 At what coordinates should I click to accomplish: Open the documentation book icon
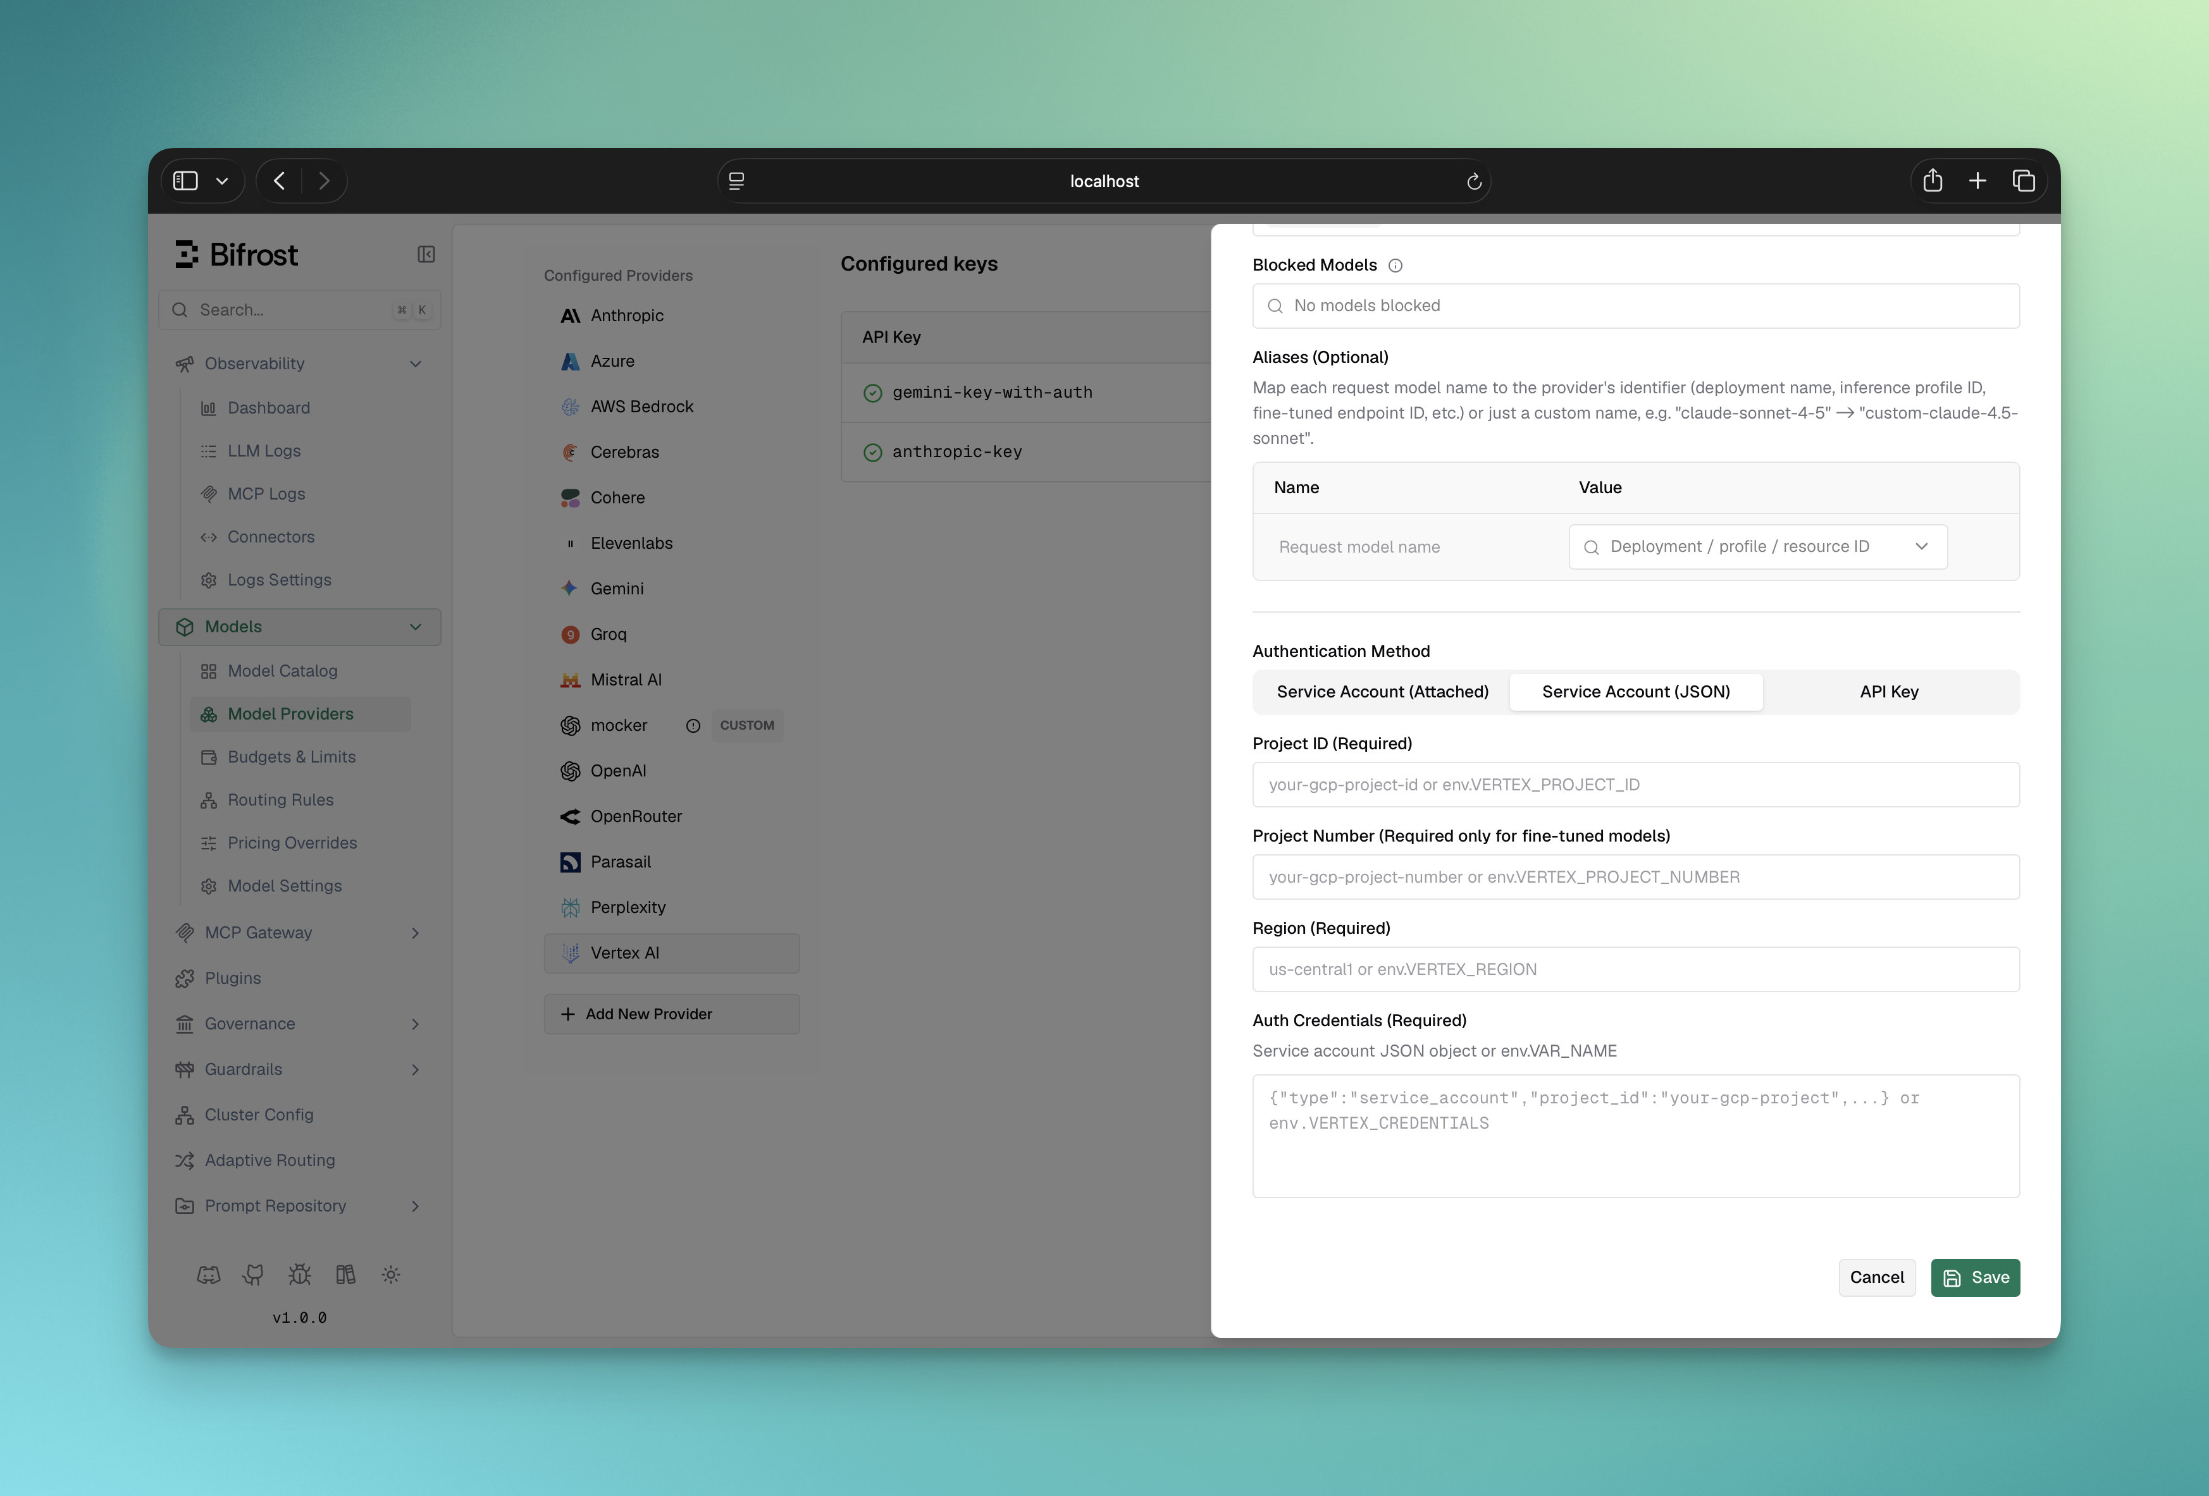[x=345, y=1275]
